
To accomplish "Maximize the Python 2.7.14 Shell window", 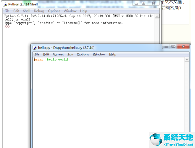I will tap(143, 3).
